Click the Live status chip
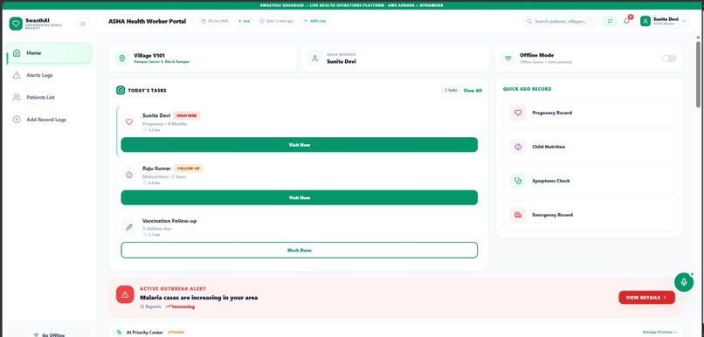 click(x=245, y=21)
